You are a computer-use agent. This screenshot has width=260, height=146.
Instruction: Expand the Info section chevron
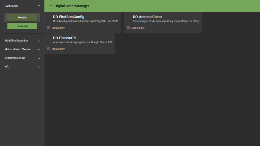coord(39,67)
